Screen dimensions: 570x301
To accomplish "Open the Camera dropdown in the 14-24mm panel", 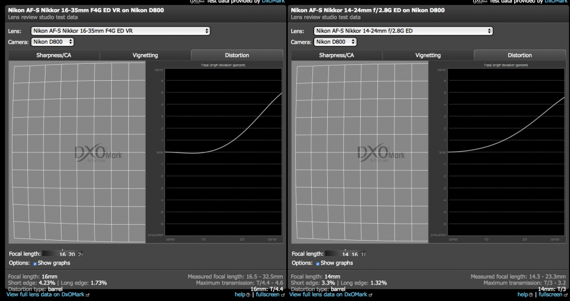I will 335,42.
